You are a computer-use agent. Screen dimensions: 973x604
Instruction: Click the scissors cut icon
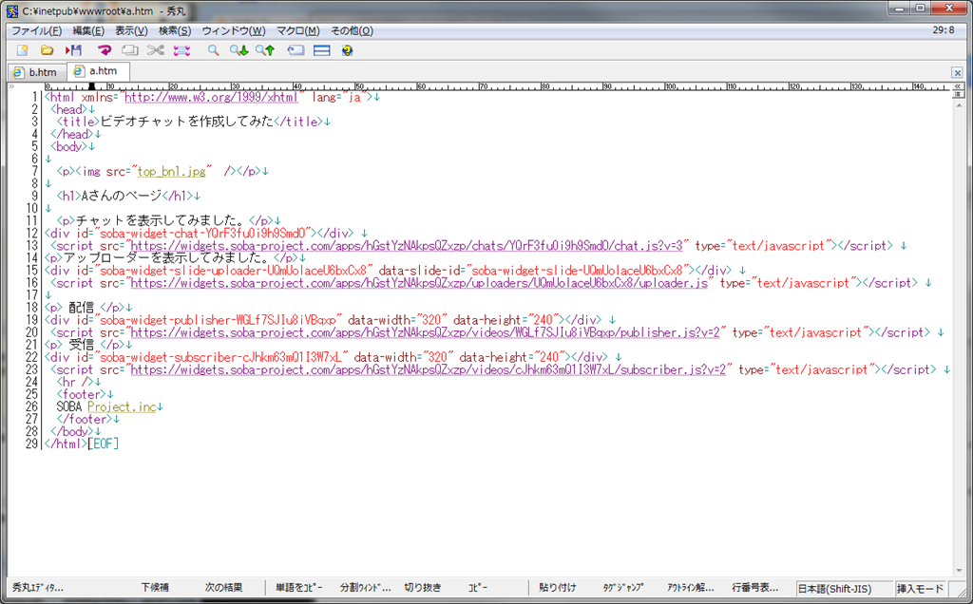point(155,50)
